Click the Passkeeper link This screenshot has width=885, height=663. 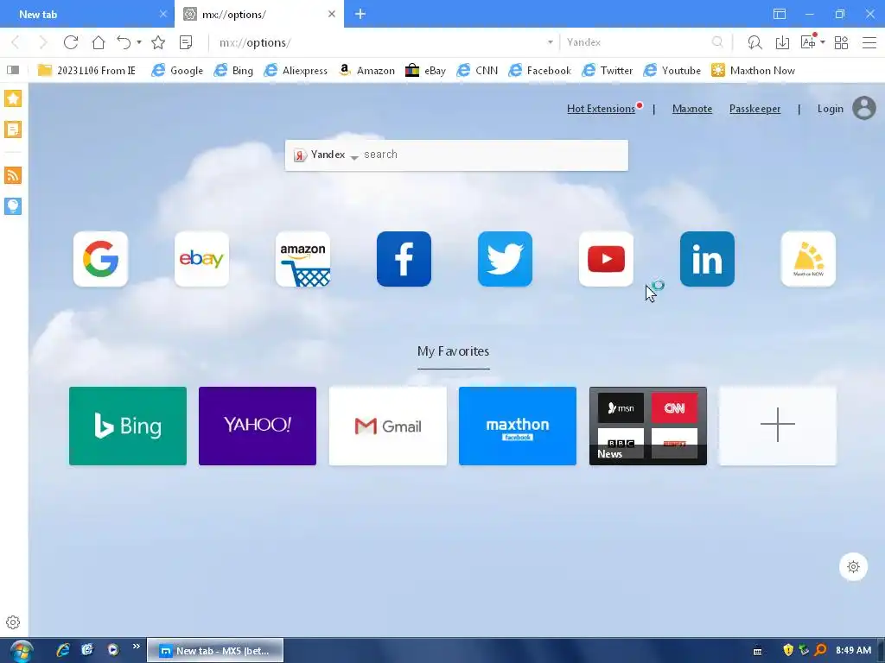point(754,109)
